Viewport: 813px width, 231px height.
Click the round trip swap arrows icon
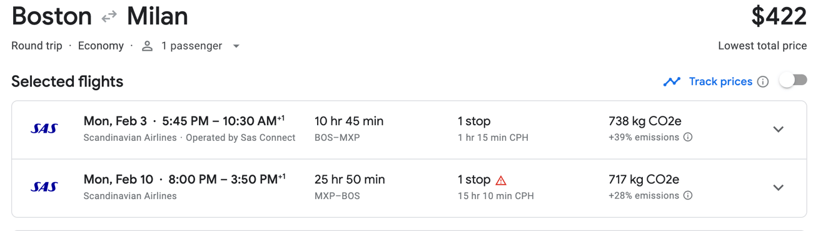(x=109, y=17)
